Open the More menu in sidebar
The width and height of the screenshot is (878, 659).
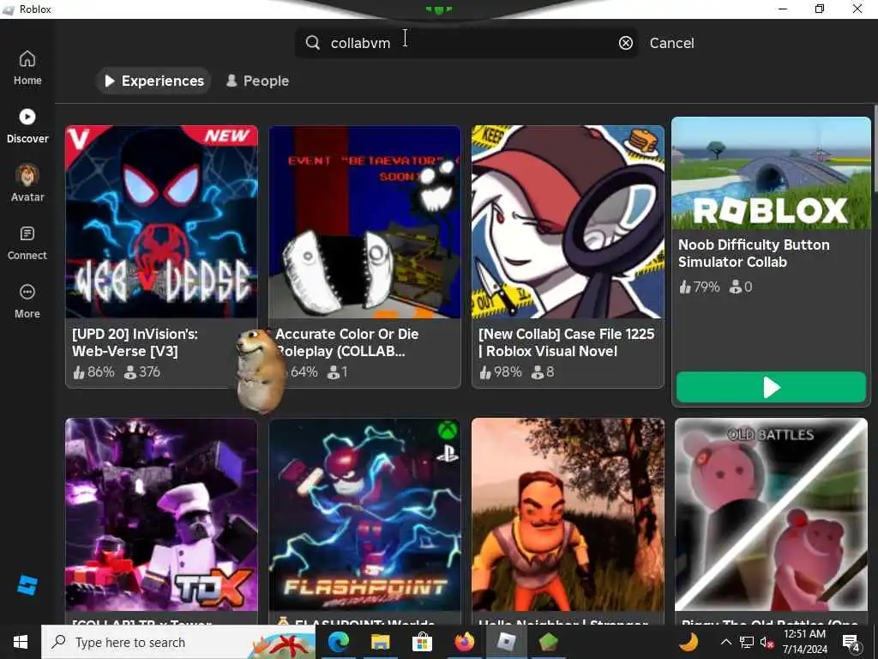click(x=27, y=301)
